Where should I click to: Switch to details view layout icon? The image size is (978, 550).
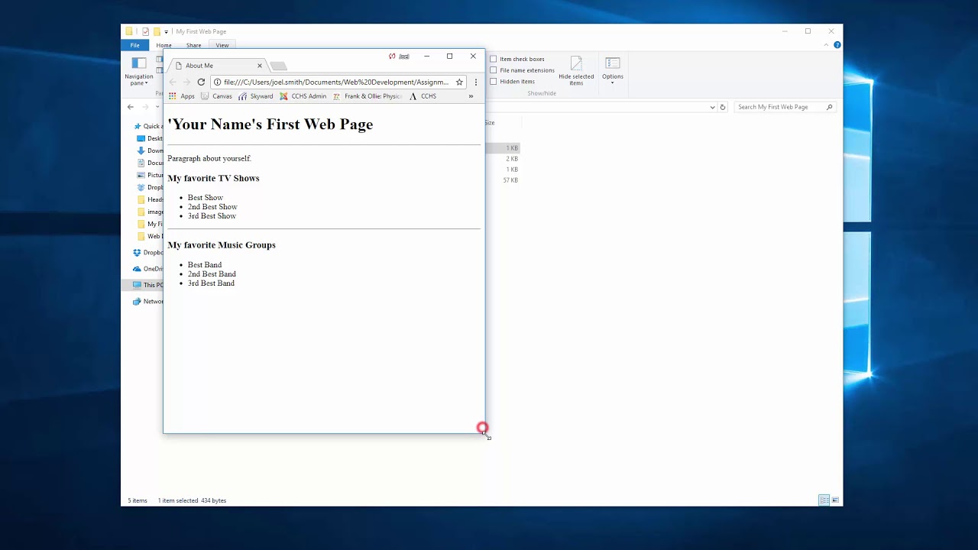coord(824,500)
